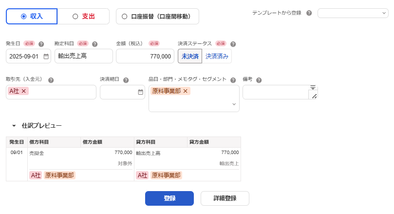The image size is (394, 214).
Task: Click help icon next to 取引先（入金元）
Action: [x=51, y=80]
